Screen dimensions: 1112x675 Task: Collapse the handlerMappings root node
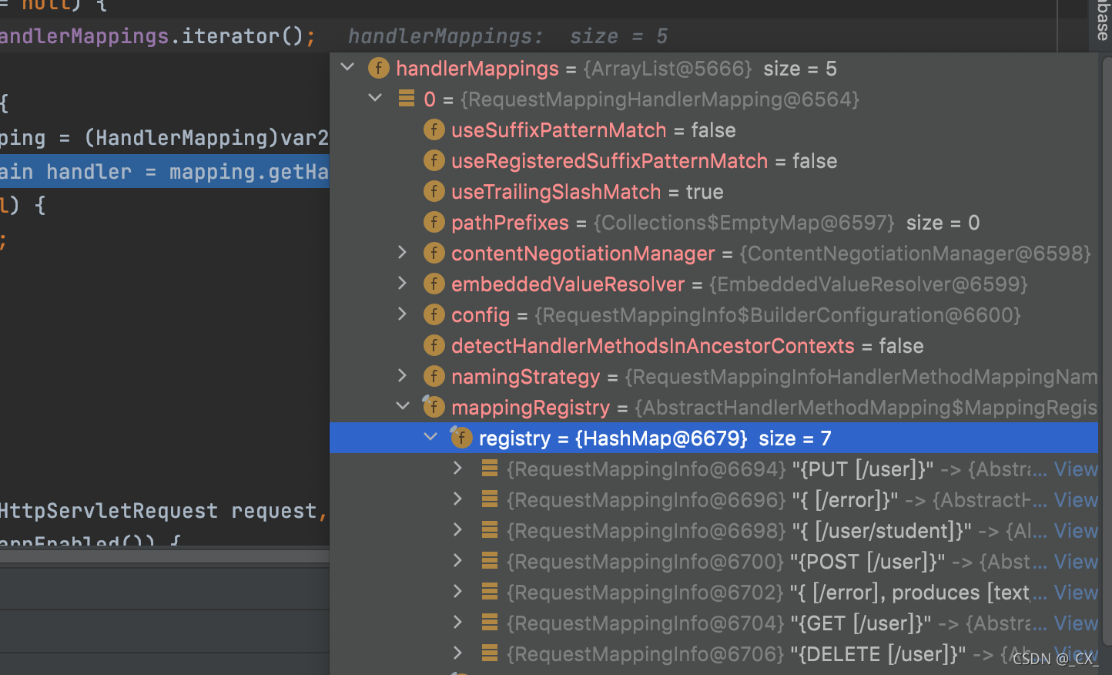pos(347,68)
